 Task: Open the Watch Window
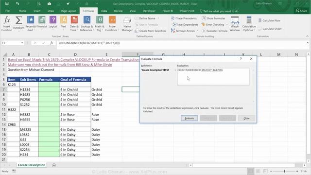235,24
